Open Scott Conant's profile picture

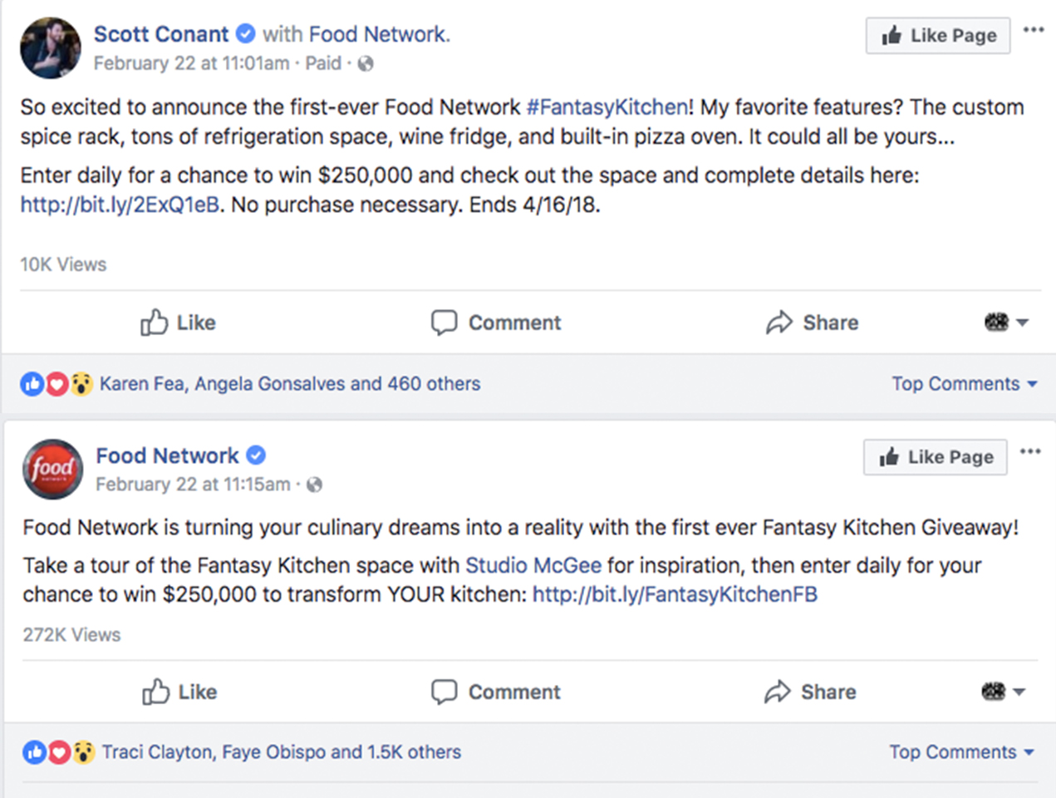coord(51,48)
